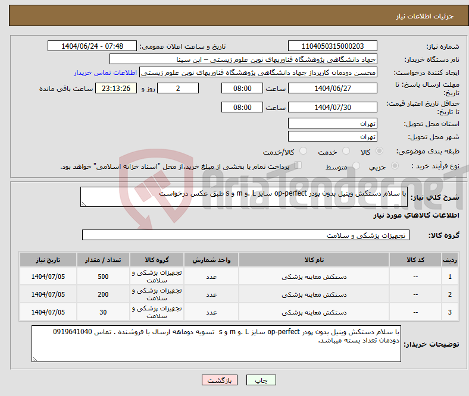The image size is (469, 396).
Task: Select the متوسط purchase type radio
Action: (357, 165)
